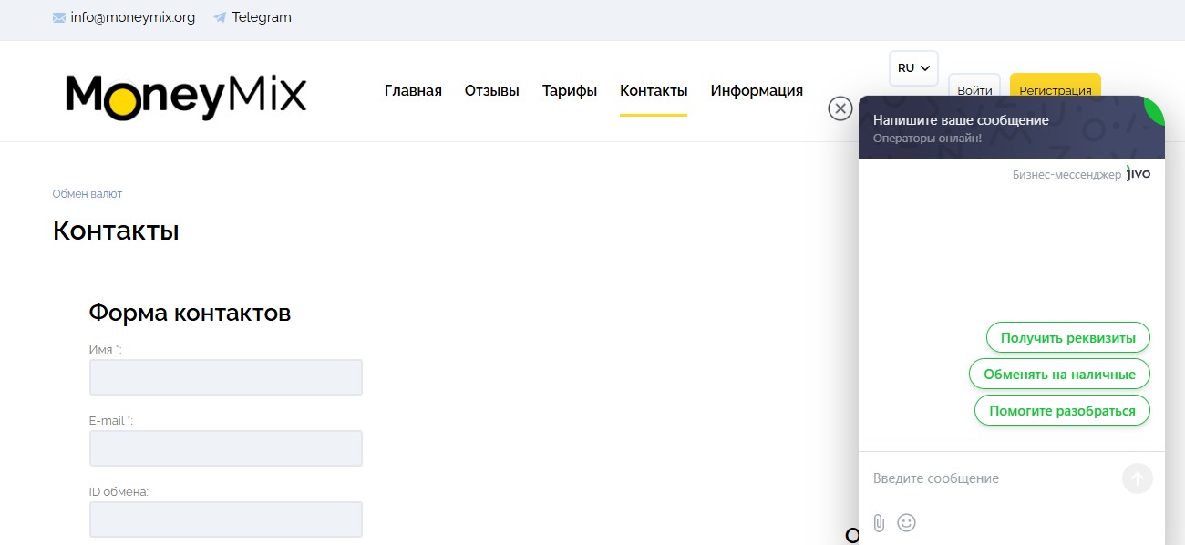
Task: Click the Напишите ваше сообщение chat header
Action: point(961,120)
